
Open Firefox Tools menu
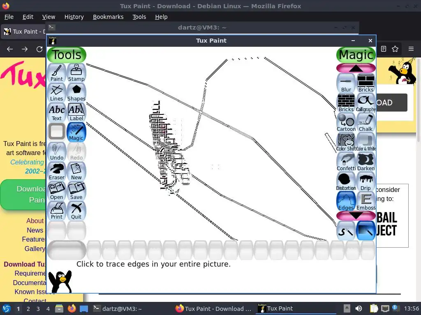coord(139,17)
